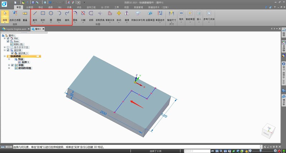
Task: Expand the 基本参考平面 tree node
Action: click(x=5, y=47)
